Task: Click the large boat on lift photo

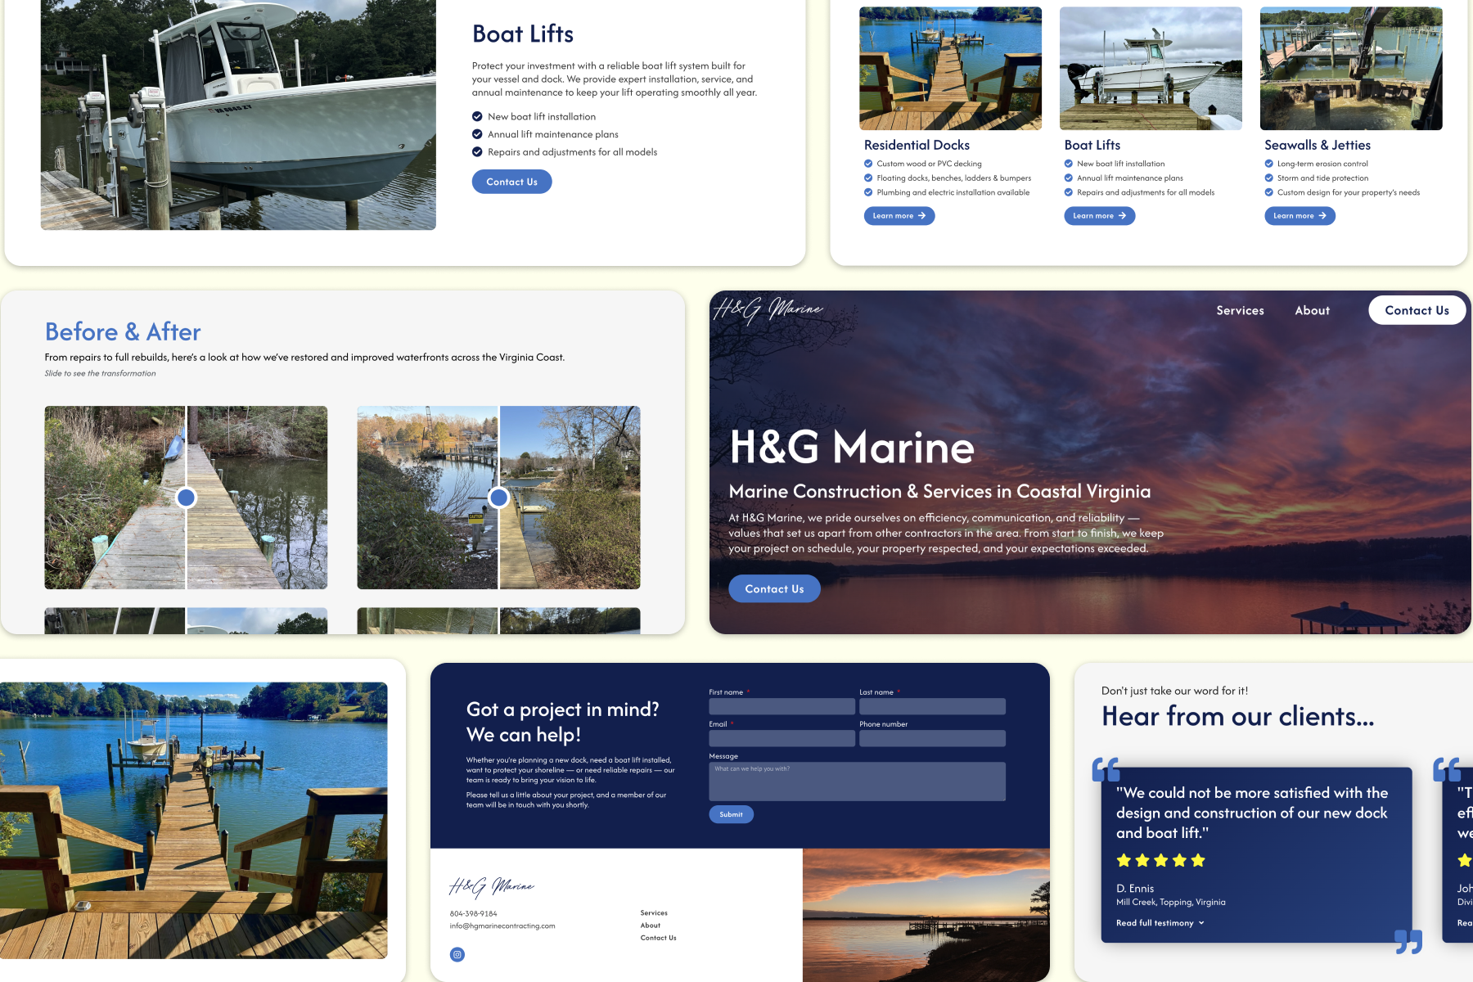Action: click(238, 115)
